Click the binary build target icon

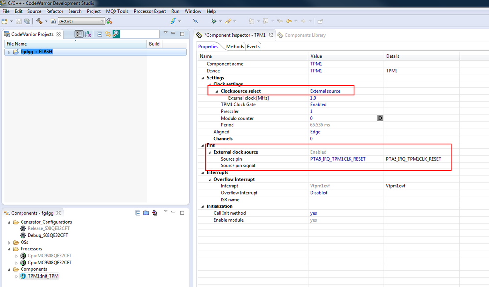tap(53, 21)
